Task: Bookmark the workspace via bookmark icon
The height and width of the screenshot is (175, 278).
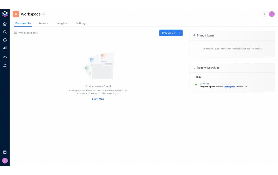Action: (44, 14)
